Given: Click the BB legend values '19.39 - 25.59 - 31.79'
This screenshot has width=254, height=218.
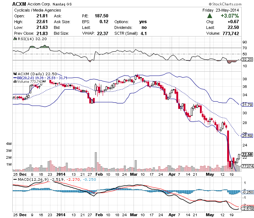Looking at the screenshot, I should click(x=52, y=78).
